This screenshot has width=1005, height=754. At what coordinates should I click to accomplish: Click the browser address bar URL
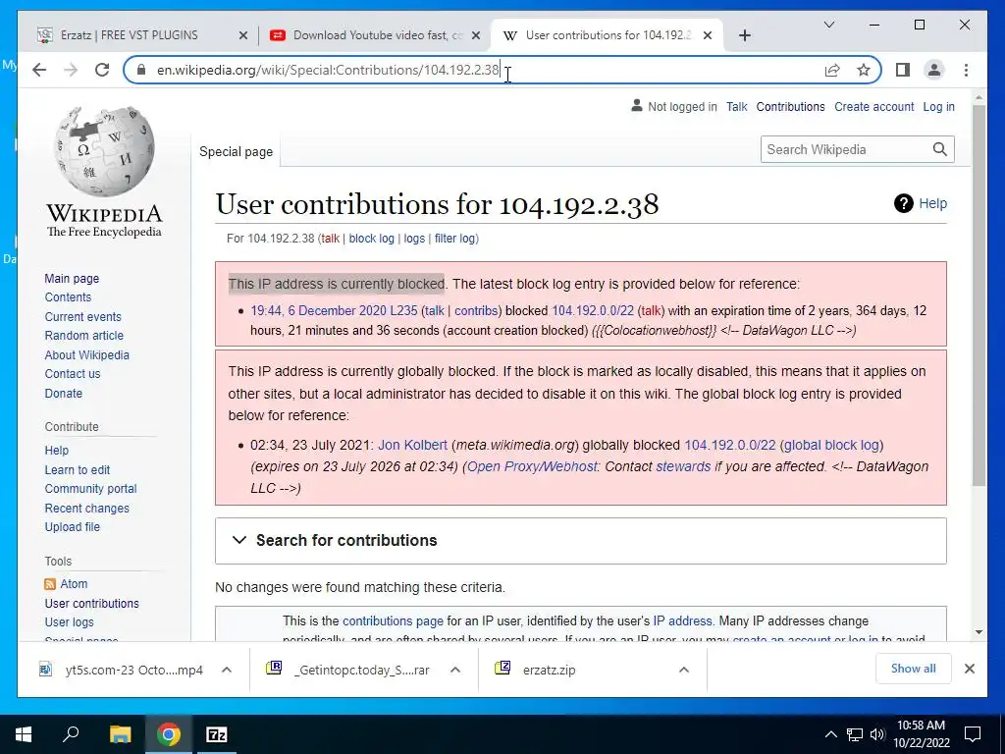point(328,70)
